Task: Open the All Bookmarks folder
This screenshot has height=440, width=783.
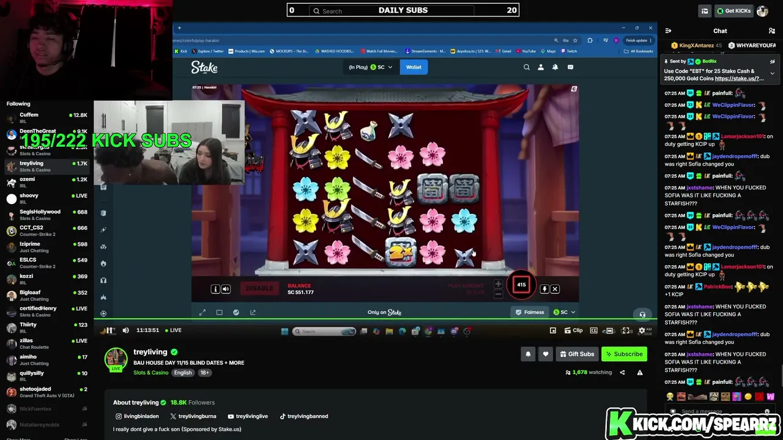Action: click(639, 51)
